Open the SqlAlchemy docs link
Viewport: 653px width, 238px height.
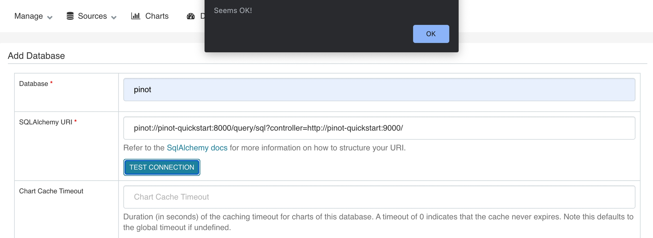click(197, 148)
